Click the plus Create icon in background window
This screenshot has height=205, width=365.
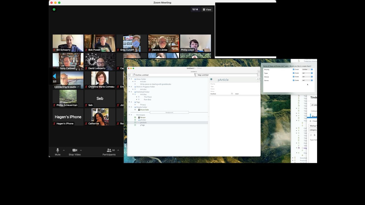click(311, 121)
